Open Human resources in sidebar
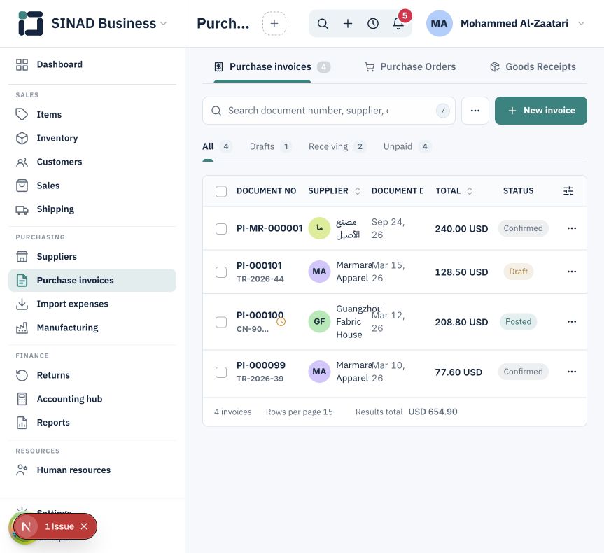604x553 pixels. [x=92, y=470]
